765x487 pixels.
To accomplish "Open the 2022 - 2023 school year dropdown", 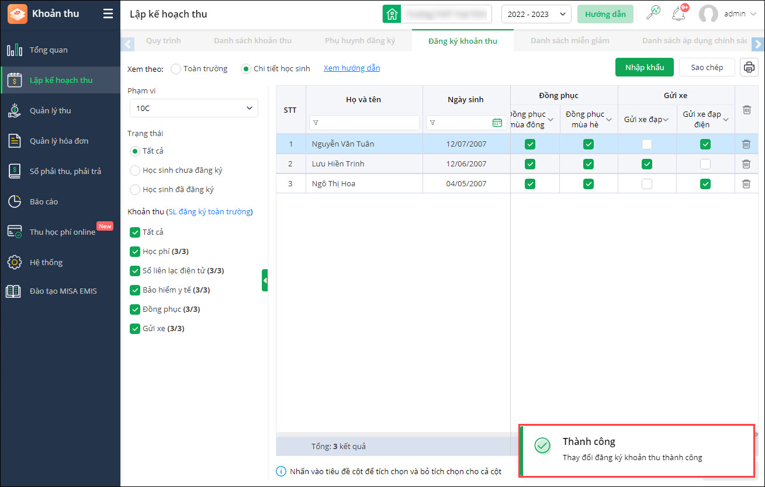I will [x=536, y=14].
